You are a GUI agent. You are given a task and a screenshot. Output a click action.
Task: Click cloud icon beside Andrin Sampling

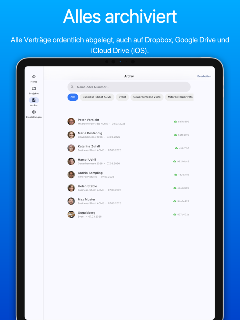[176, 175]
